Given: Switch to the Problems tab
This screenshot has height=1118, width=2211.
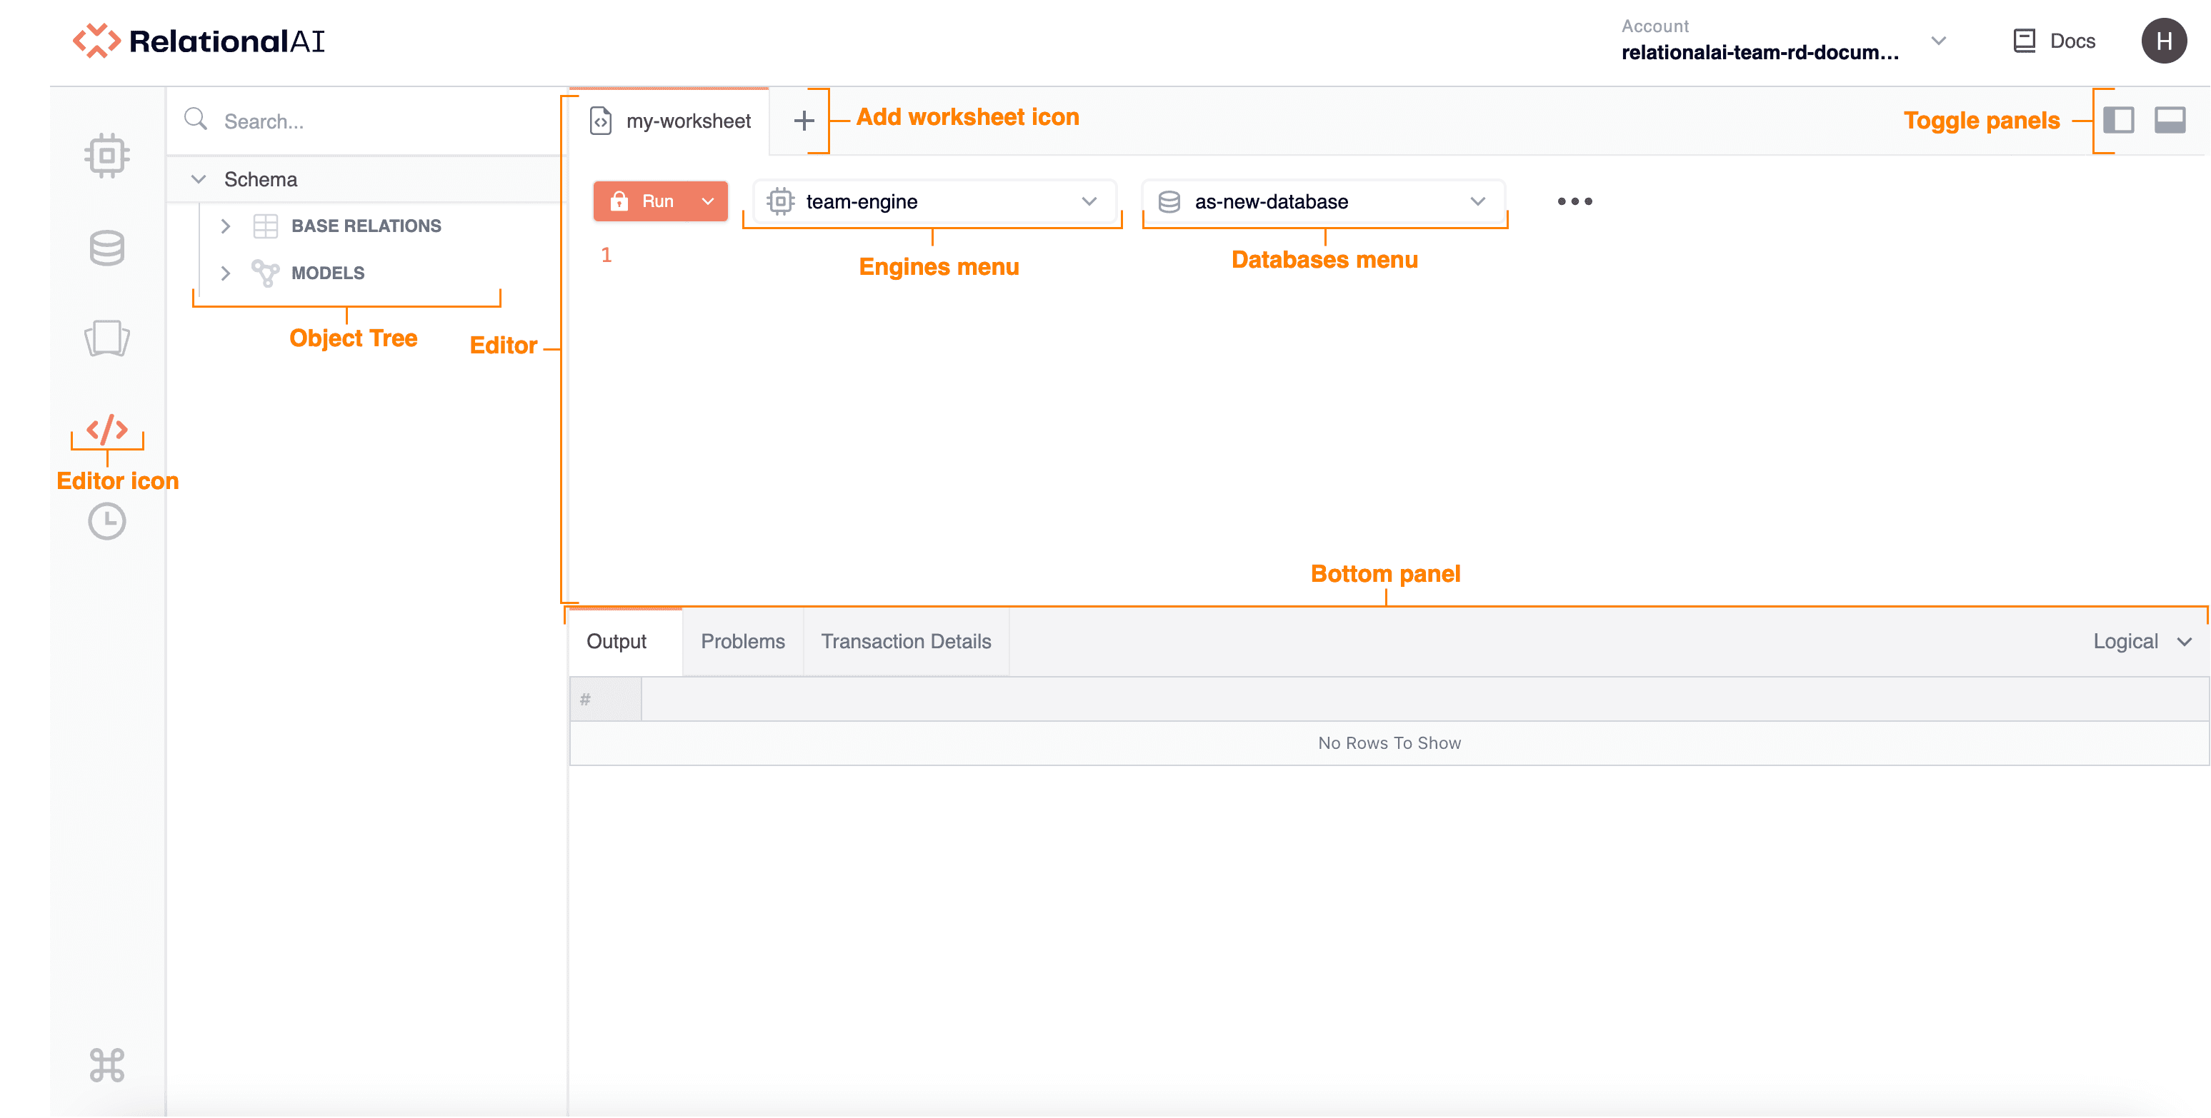Looking at the screenshot, I should tap(742, 641).
